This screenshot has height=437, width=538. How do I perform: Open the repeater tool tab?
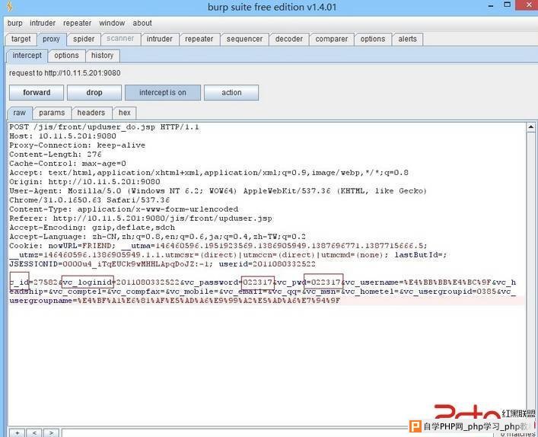click(x=199, y=39)
